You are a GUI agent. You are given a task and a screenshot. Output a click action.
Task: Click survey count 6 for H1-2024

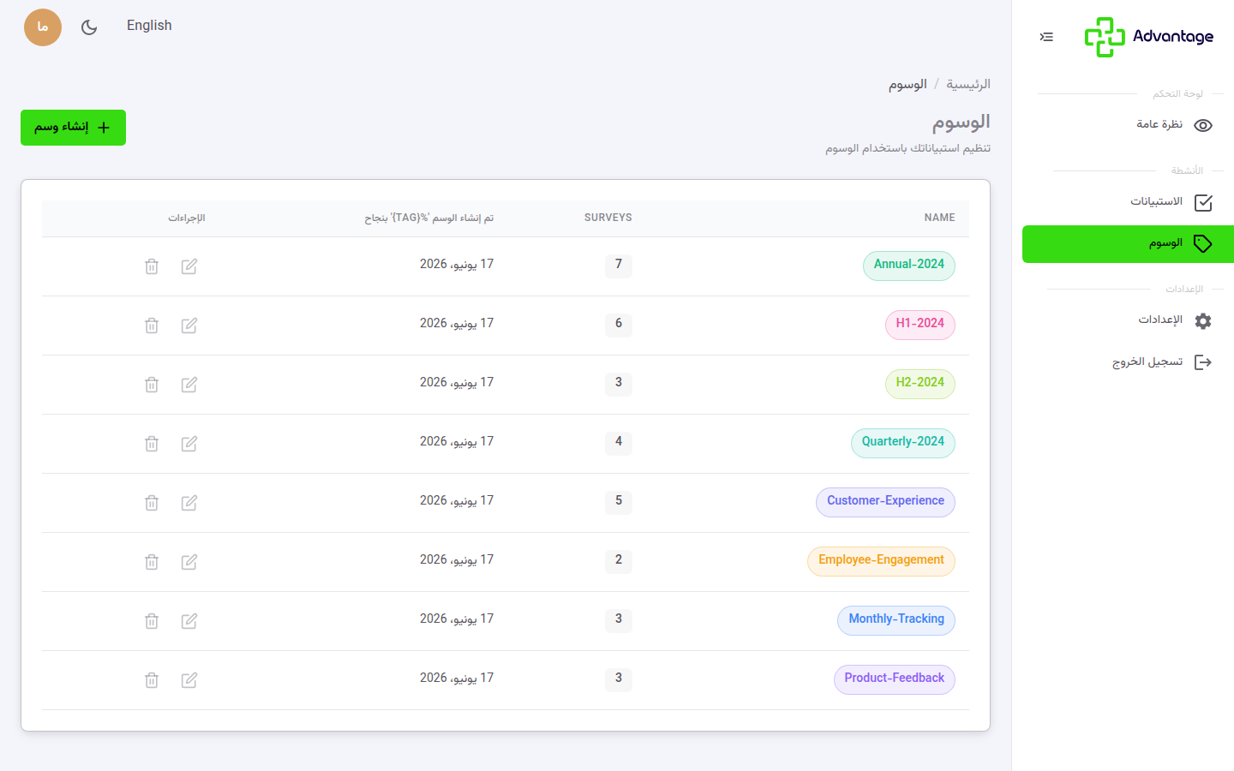pos(619,325)
